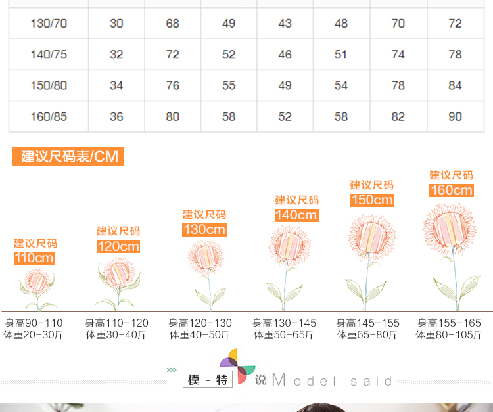Click value 46 in the 140/75 row

pyautogui.click(x=285, y=55)
